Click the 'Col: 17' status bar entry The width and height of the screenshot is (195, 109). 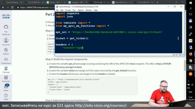tap(181, 54)
